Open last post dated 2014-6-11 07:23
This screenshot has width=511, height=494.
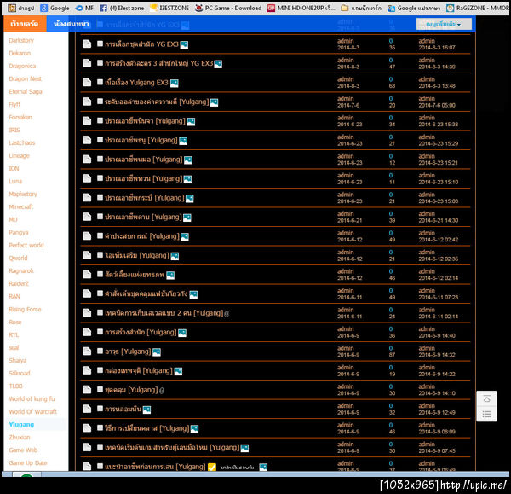point(439,297)
